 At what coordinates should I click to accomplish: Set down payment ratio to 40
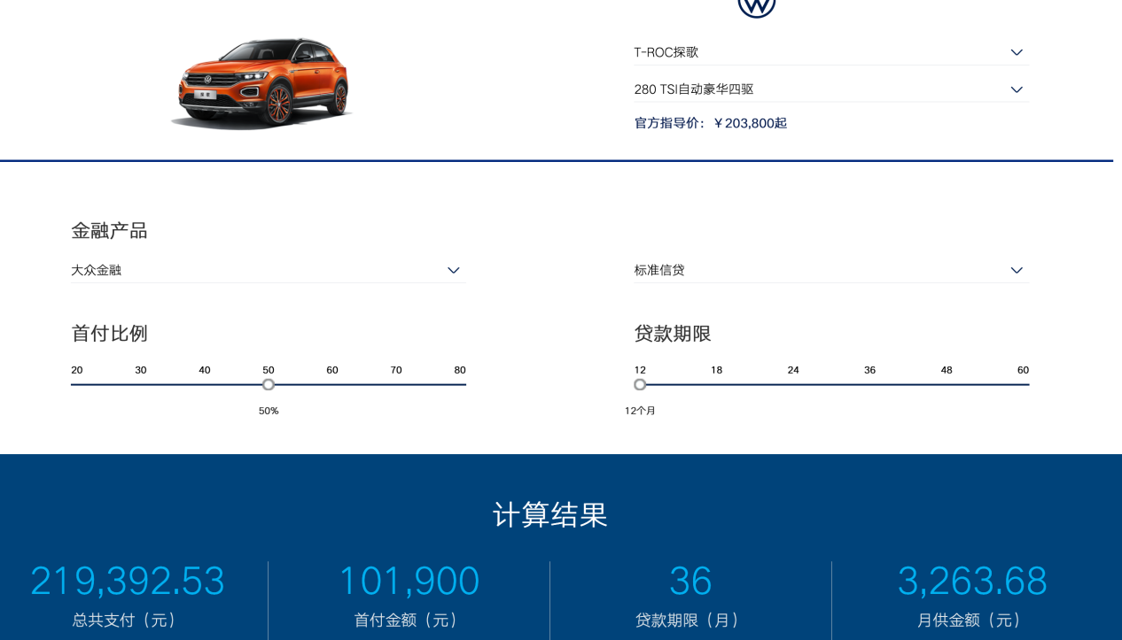point(205,370)
